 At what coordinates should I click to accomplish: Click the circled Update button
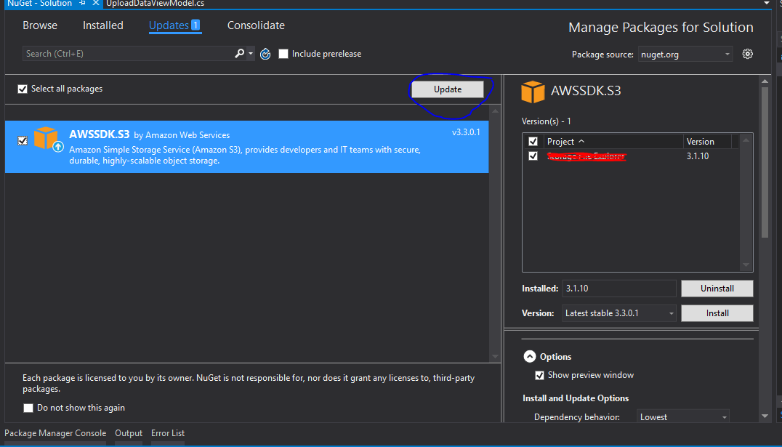tap(448, 89)
